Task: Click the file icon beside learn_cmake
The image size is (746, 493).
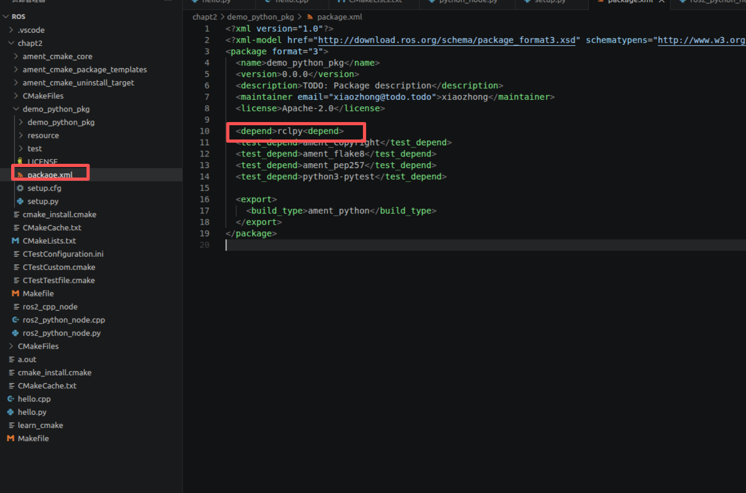Action: click(x=12, y=425)
